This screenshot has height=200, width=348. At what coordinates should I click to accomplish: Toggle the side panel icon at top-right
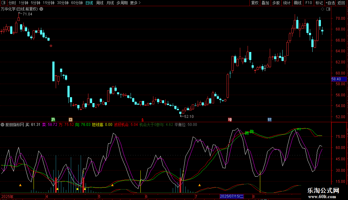[328, 9]
